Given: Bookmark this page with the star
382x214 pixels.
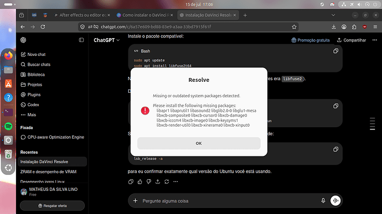Looking at the screenshot, I should [x=294, y=27].
